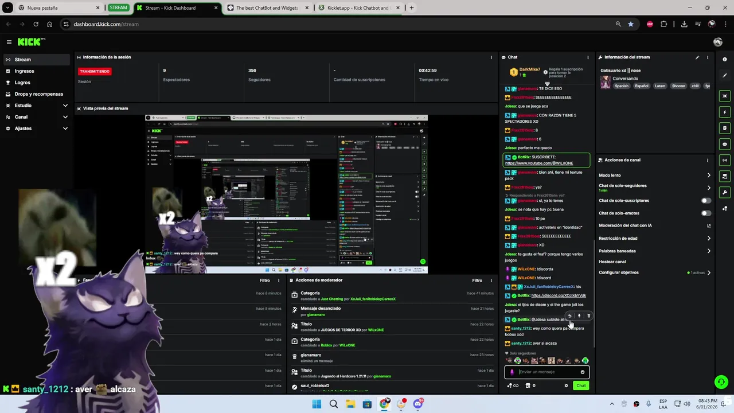Open Chat panel three-dot options

pyautogui.click(x=588, y=57)
